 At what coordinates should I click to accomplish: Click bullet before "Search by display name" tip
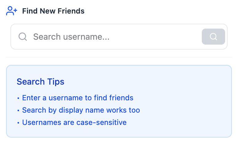(x=18, y=110)
